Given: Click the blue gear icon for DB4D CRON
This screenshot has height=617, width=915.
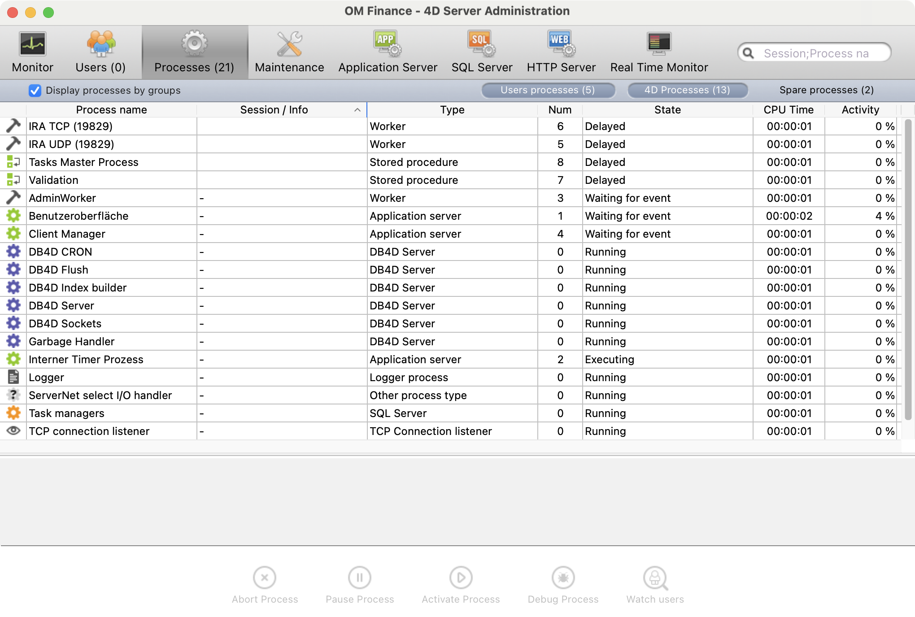Looking at the screenshot, I should pyautogui.click(x=13, y=252).
